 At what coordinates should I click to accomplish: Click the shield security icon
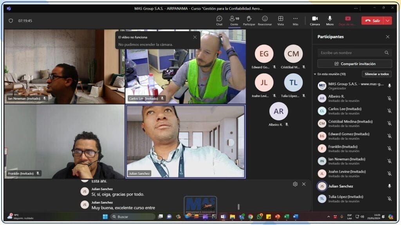click(11, 21)
